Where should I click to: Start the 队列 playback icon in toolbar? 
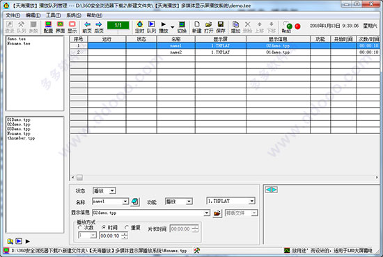click(151, 27)
